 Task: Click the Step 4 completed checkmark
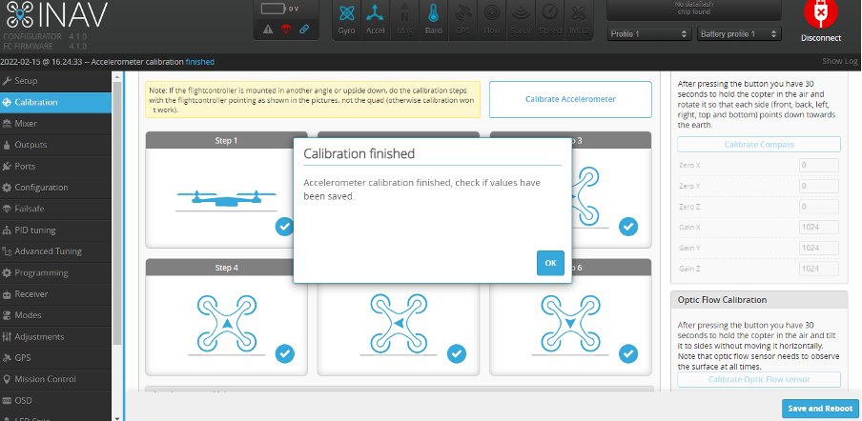[284, 354]
